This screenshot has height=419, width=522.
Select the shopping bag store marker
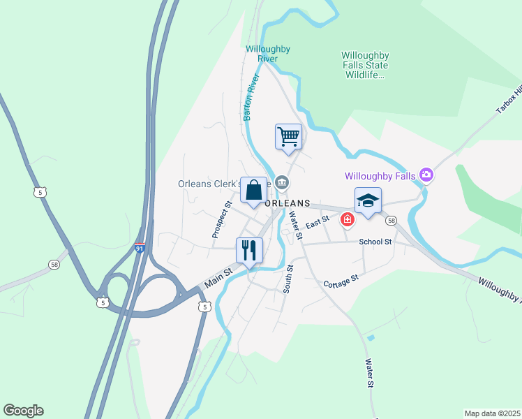click(254, 191)
